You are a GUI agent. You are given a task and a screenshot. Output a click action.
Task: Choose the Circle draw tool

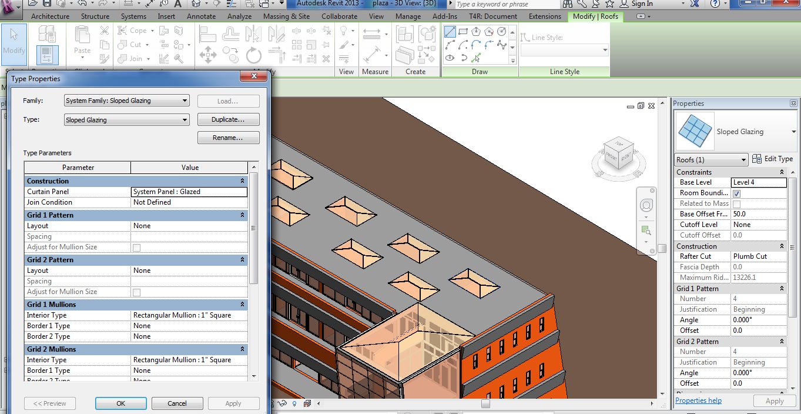tap(501, 32)
